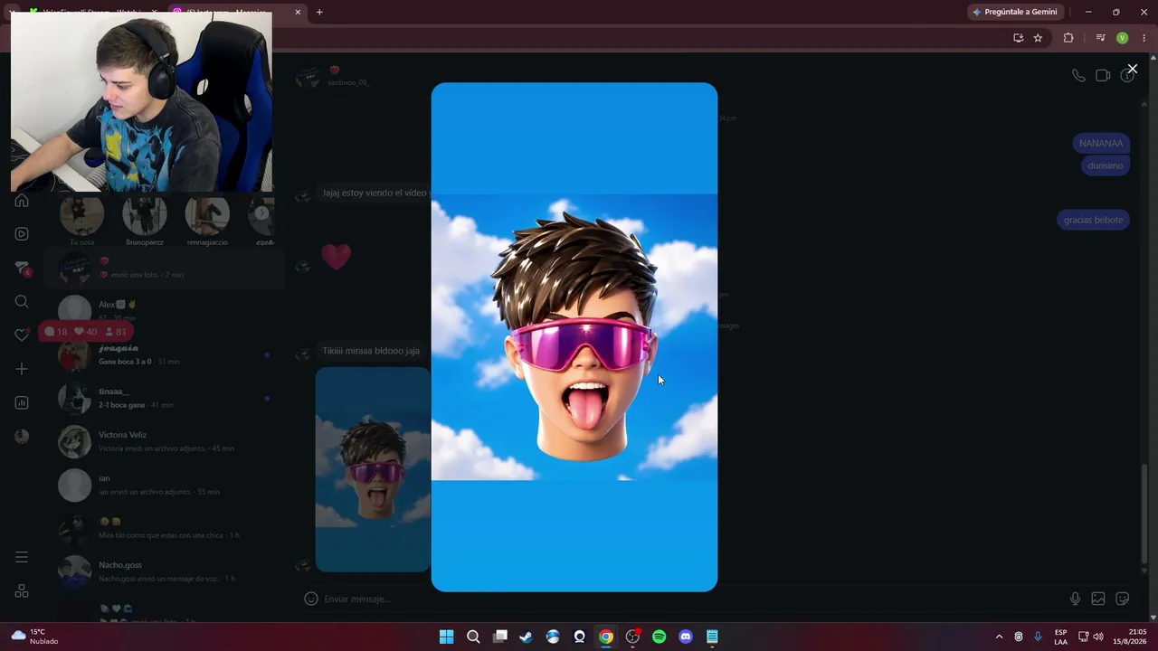Open the Meta apps grid icon in sidebar

tap(22, 591)
